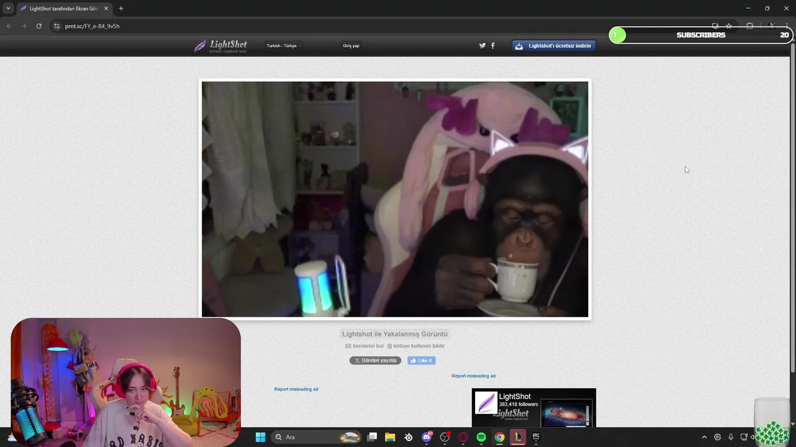Click the Logitech G Hub tray icon
This screenshot has height=447, width=796.
[x=718, y=437]
